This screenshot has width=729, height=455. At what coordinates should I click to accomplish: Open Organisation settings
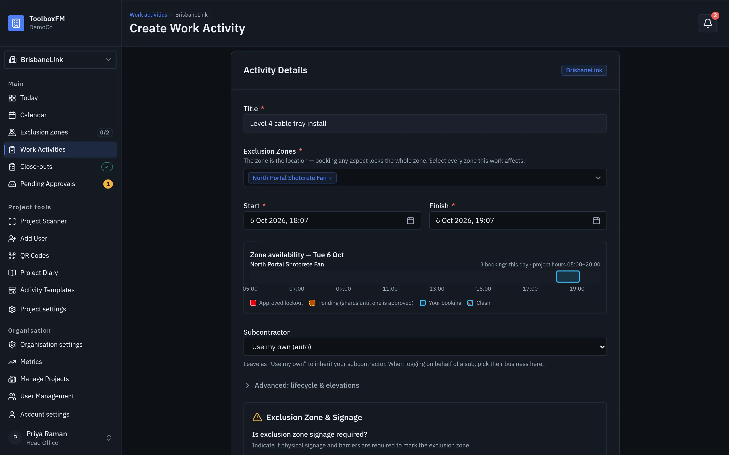point(60,345)
